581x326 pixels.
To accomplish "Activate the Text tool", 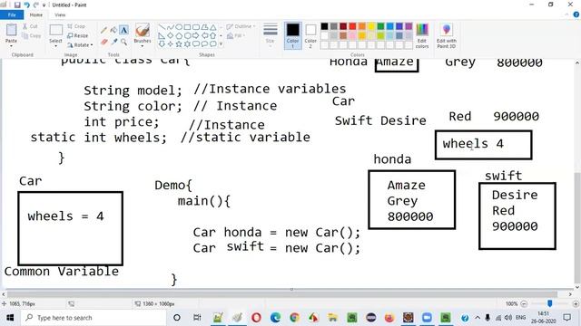I will [x=123, y=30].
